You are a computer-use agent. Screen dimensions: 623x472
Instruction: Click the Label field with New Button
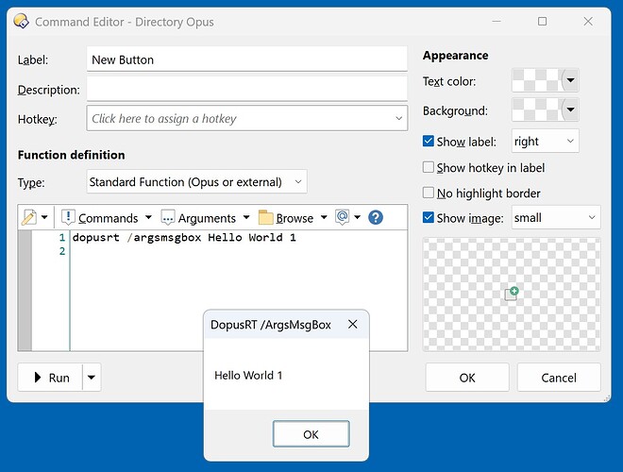tap(246, 59)
